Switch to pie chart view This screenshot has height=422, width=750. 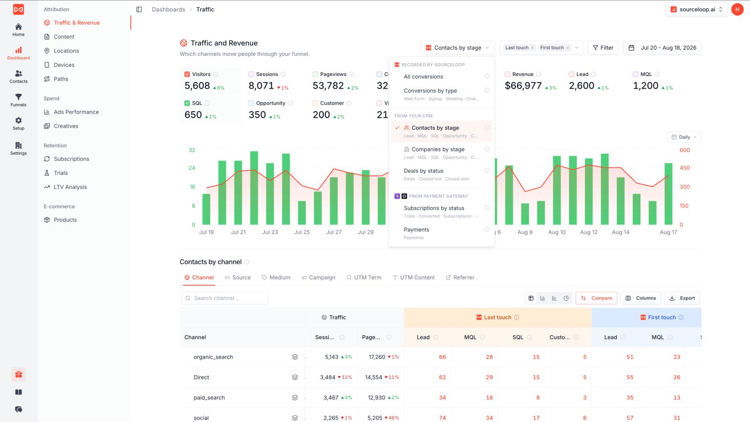click(566, 298)
